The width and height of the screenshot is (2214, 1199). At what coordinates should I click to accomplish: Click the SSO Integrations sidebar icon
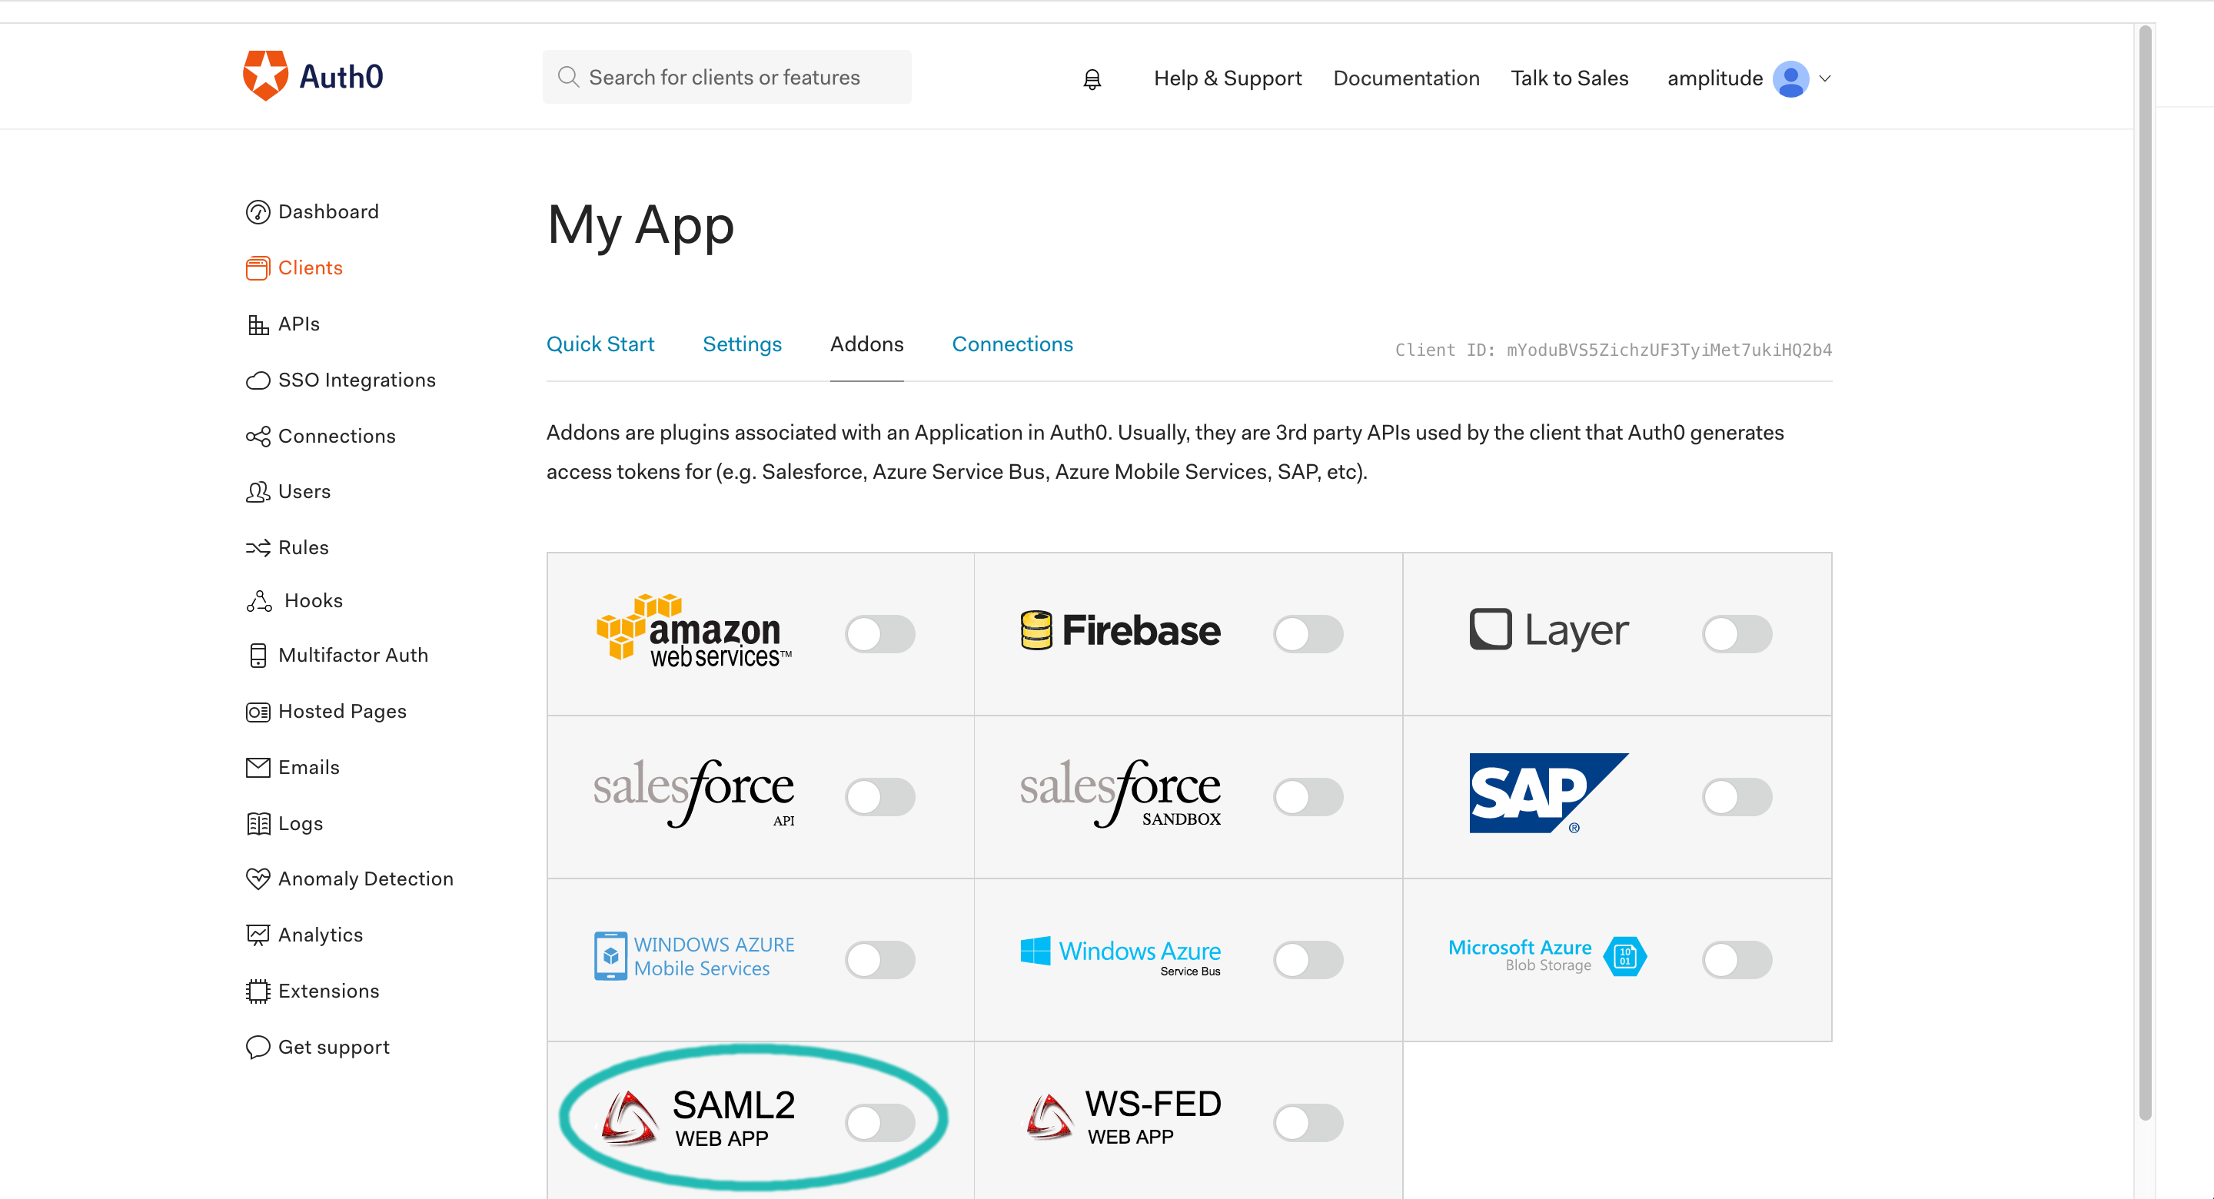click(x=258, y=380)
